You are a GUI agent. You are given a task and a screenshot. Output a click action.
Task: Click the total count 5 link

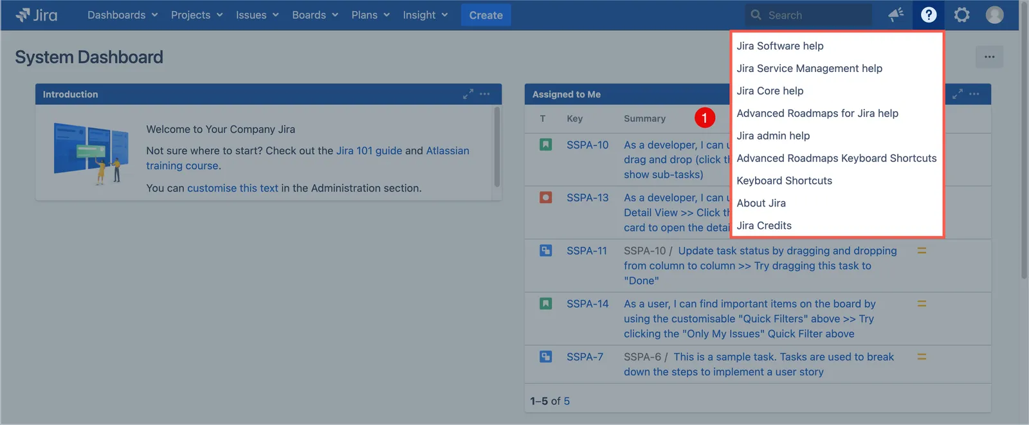567,401
